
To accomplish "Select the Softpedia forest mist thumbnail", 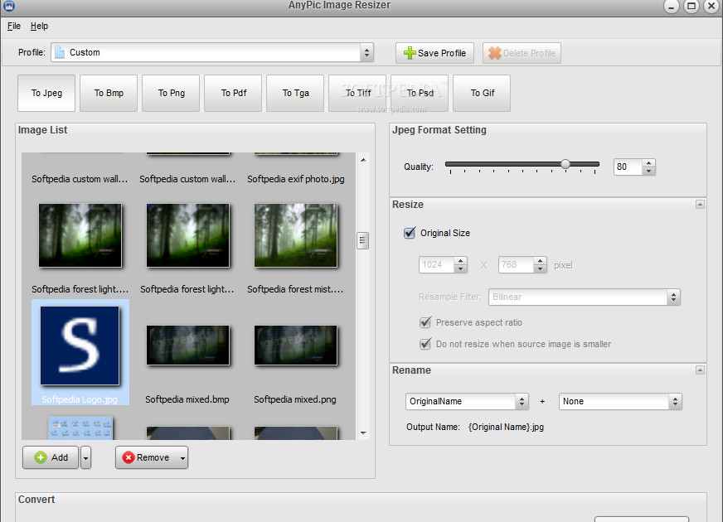I will click(x=295, y=235).
